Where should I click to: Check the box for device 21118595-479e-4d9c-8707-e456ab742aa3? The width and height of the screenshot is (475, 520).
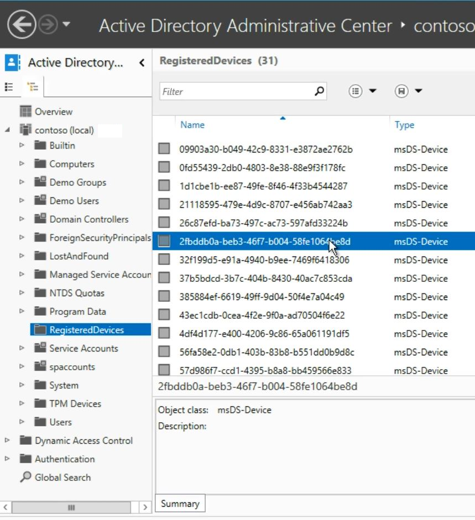click(x=164, y=204)
